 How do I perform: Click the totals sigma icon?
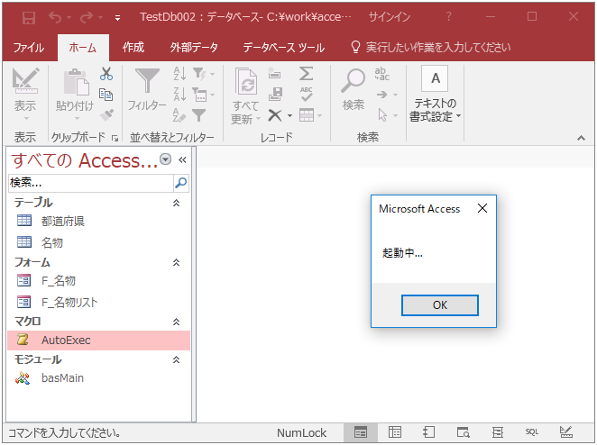306,73
